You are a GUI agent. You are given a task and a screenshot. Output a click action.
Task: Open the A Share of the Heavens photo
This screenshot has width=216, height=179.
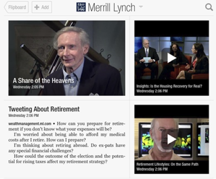[x=67, y=58]
